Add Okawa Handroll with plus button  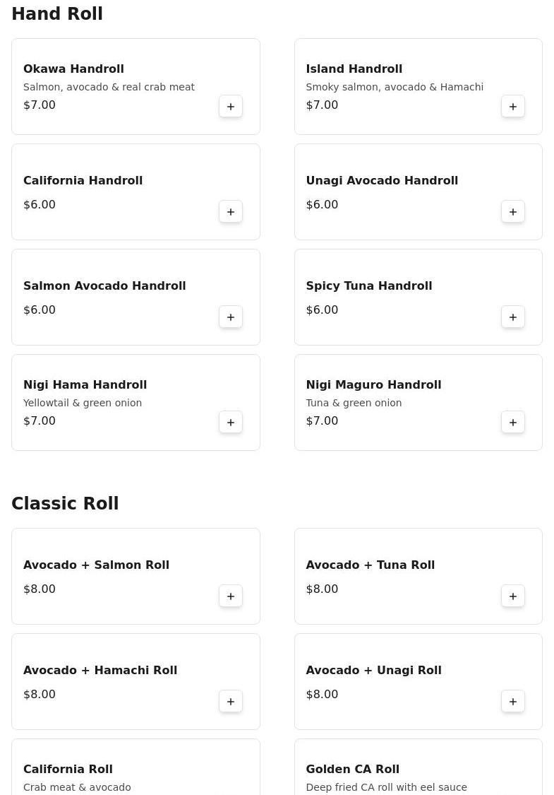pyautogui.click(x=231, y=107)
